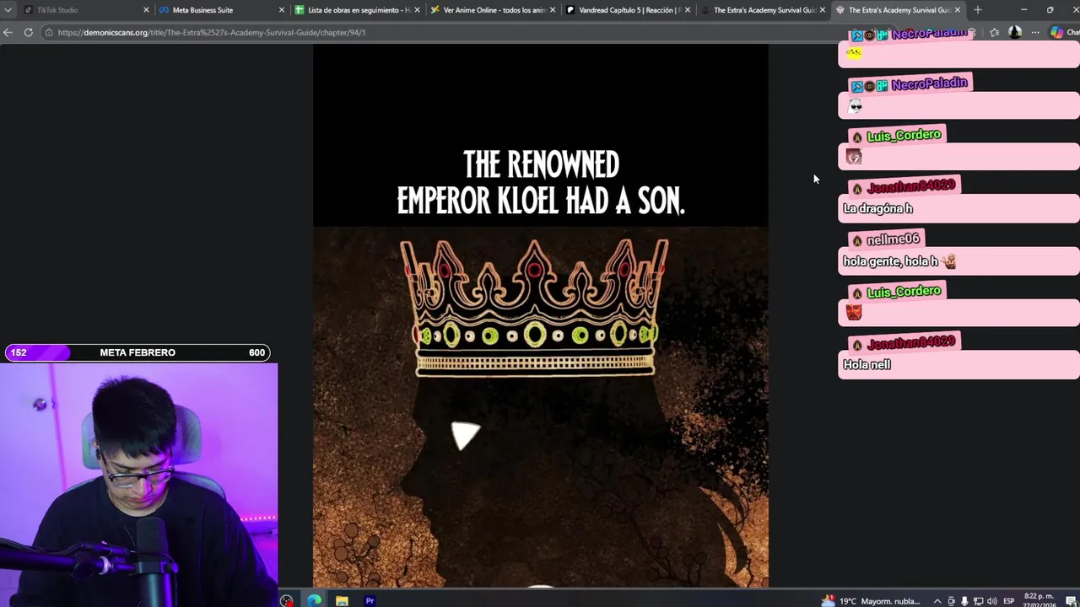This screenshot has height=607, width=1080.
Task: Open the browser profile avatar
Action: (x=1015, y=32)
